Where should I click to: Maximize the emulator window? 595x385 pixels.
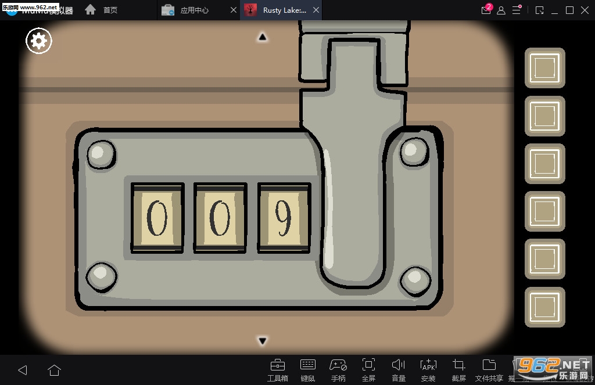click(x=569, y=10)
